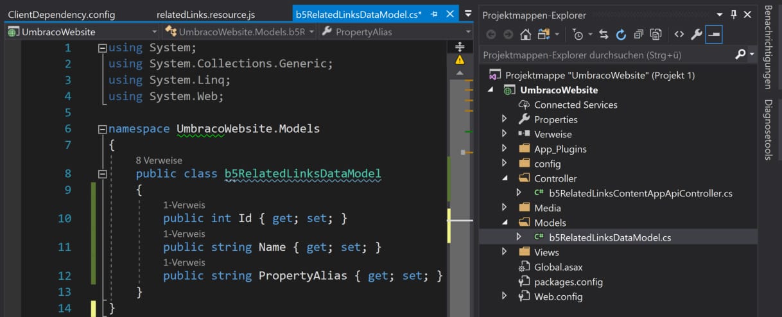Image resolution: width=782 pixels, height=317 pixels.
Task: Open the document tabs overflow dropdown
Action: 467,14
